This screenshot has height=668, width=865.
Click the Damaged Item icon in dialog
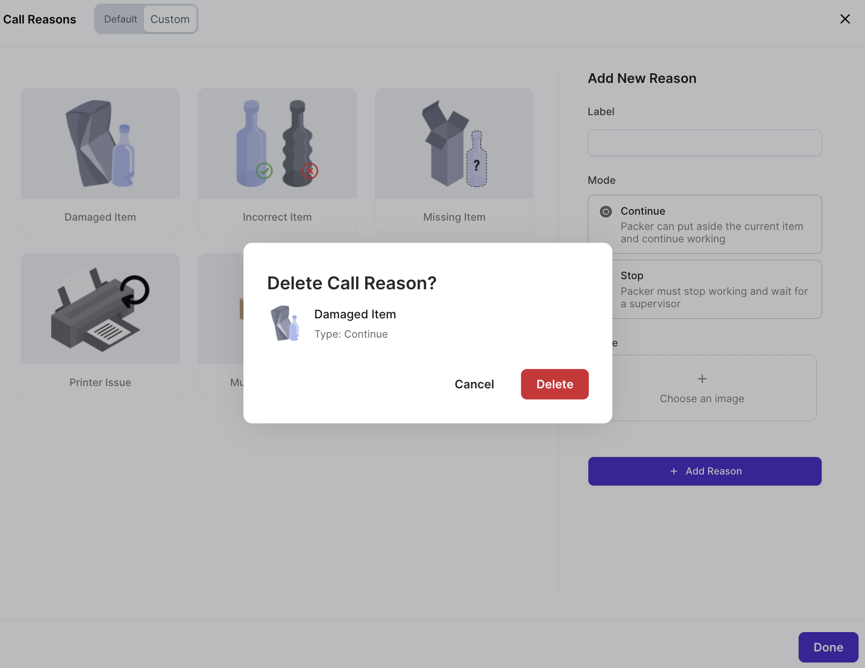point(284,323)
